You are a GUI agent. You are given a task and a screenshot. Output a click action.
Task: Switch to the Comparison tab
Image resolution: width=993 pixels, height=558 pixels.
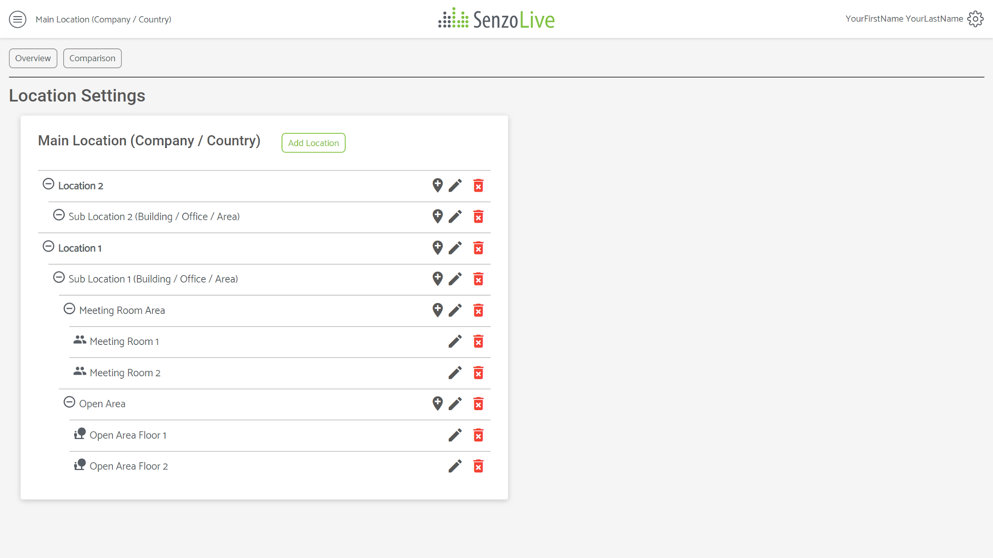[92, 58]
